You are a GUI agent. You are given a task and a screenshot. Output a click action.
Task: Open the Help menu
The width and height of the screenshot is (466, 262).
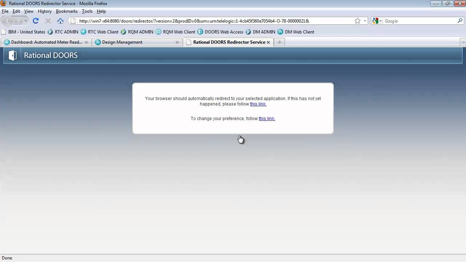(101, 11)
